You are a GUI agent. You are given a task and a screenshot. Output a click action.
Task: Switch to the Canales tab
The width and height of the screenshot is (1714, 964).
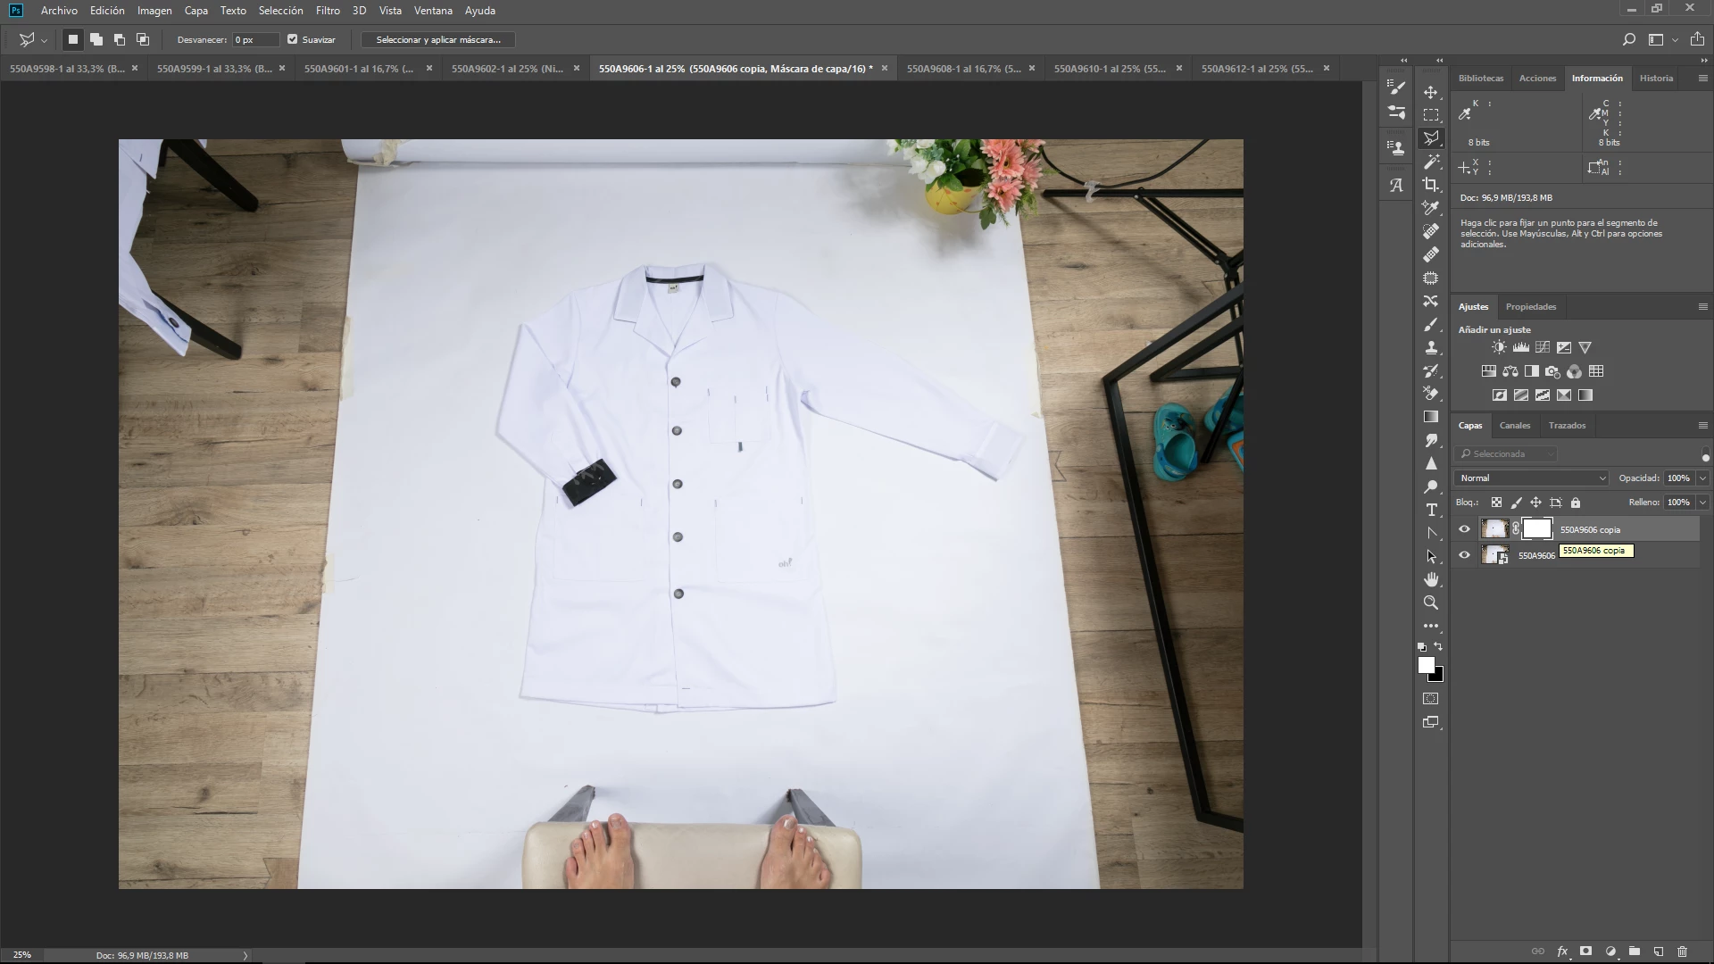(1514, 426)
